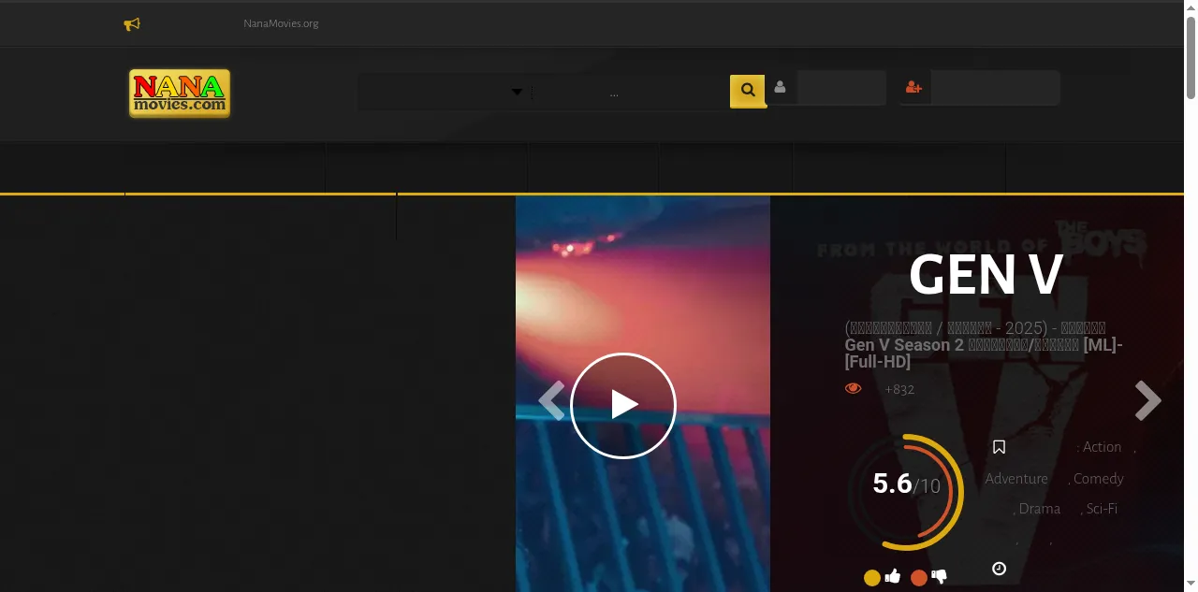Select the Drama genre link
The image size is (1198, 592).
1040,509
